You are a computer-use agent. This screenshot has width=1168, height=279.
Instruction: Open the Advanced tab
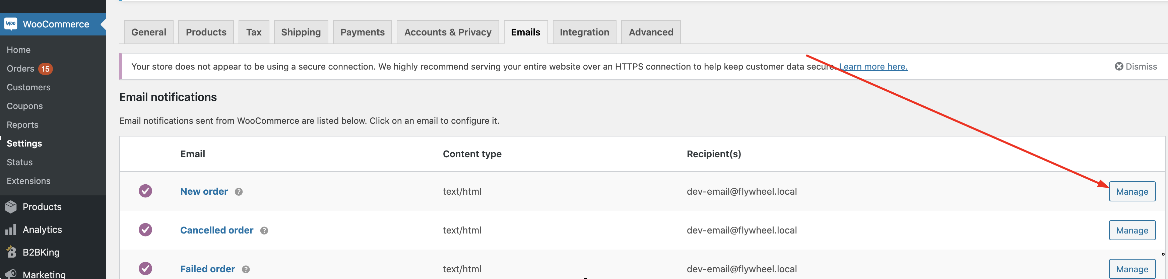[x=651, y=32]
